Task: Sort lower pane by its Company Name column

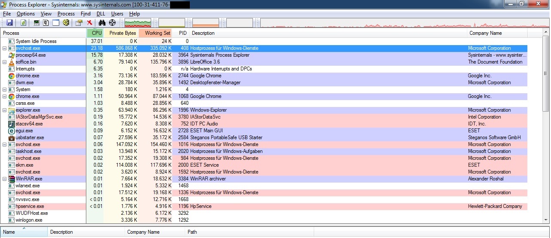Action: coord(155,232)
